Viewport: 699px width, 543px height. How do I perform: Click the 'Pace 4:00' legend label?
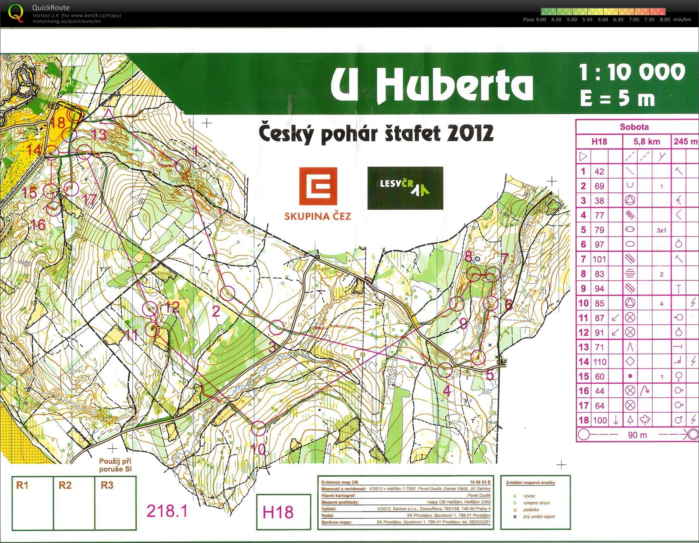click(534, 19)
